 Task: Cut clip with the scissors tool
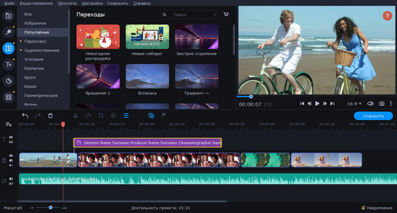coord(75,116)
